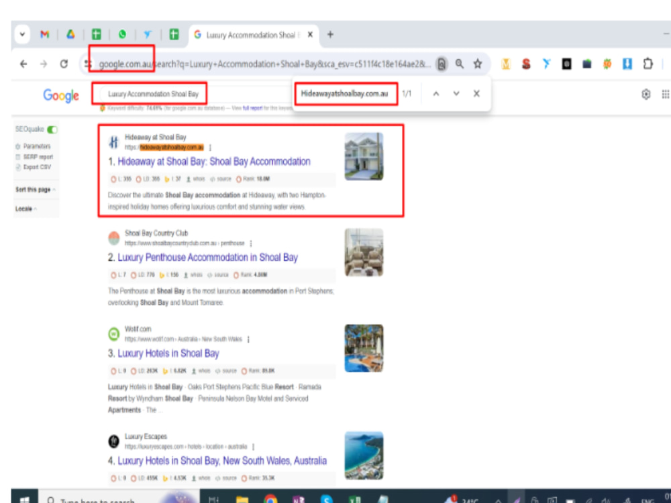View site information icon in address bar

click(x=87, y=64)
